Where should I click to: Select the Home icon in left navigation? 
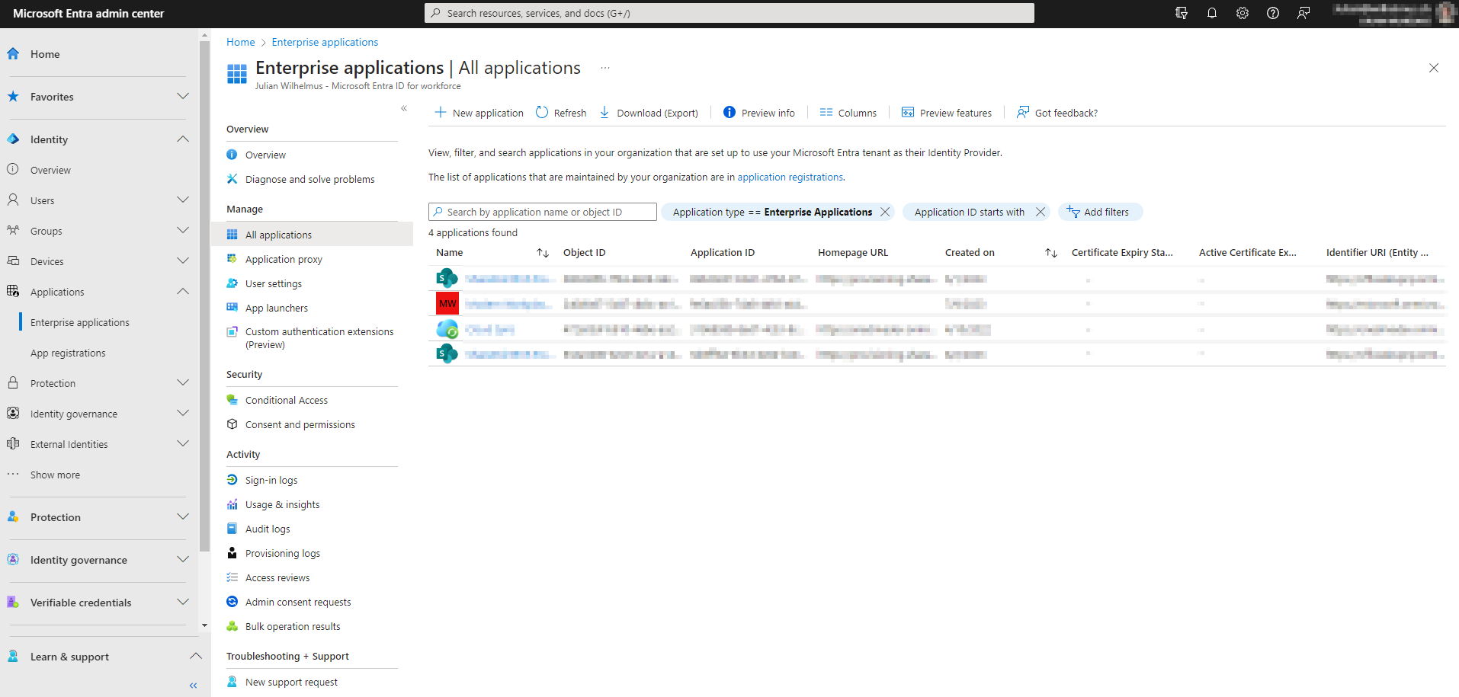pyautogui.click(x=13, y=54)
